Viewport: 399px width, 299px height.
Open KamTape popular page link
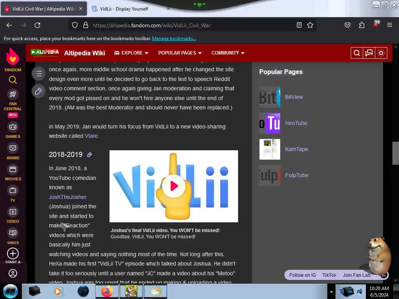tap(297, 149)
